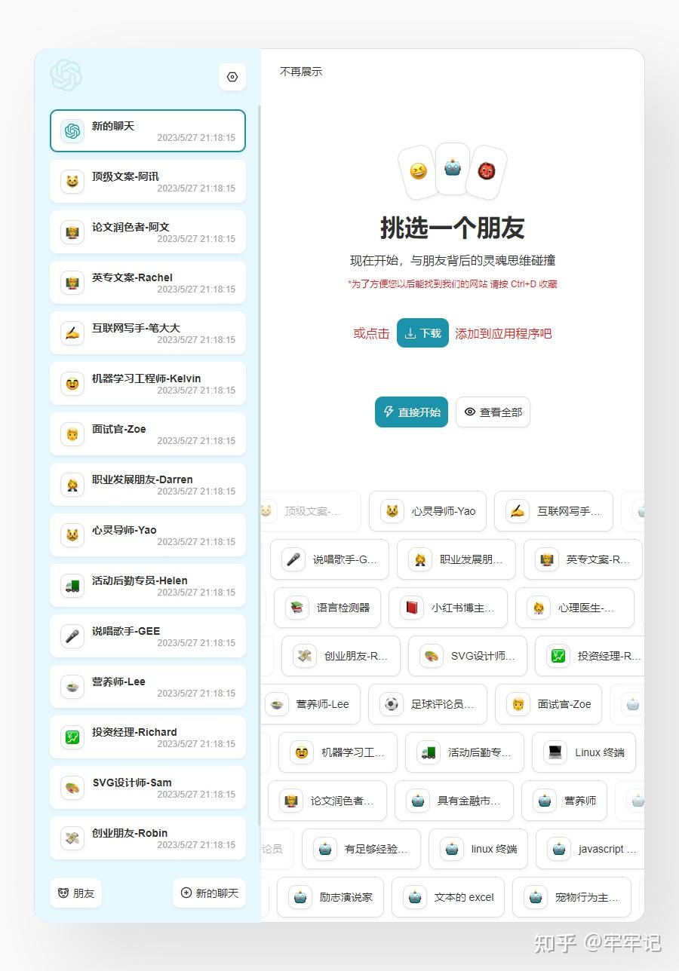Open settings via the gear icon
Image resolution: width=679 pixels, height=971 pixels.
coord(232,77)
